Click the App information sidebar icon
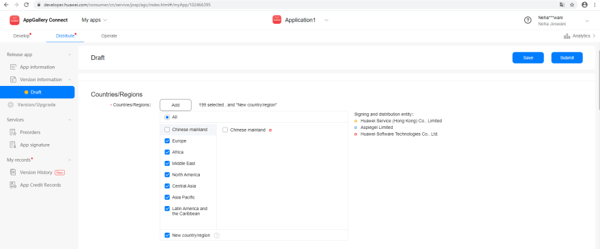This screenshot has width=600, height=249. click(13, 67)
